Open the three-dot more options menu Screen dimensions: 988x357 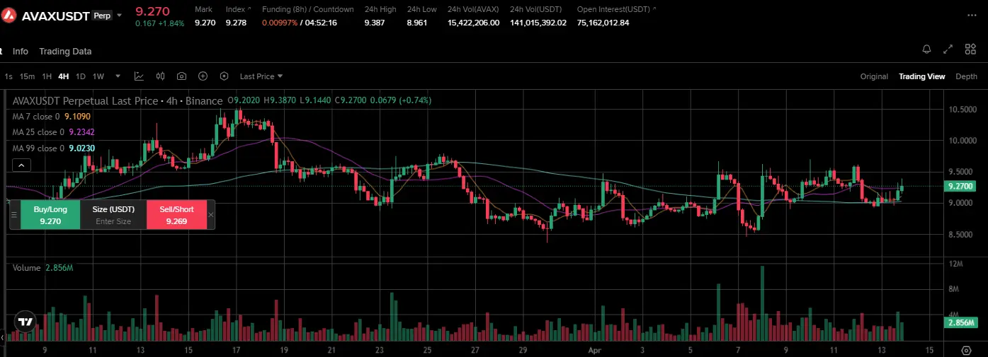click(x=972, y=16)
